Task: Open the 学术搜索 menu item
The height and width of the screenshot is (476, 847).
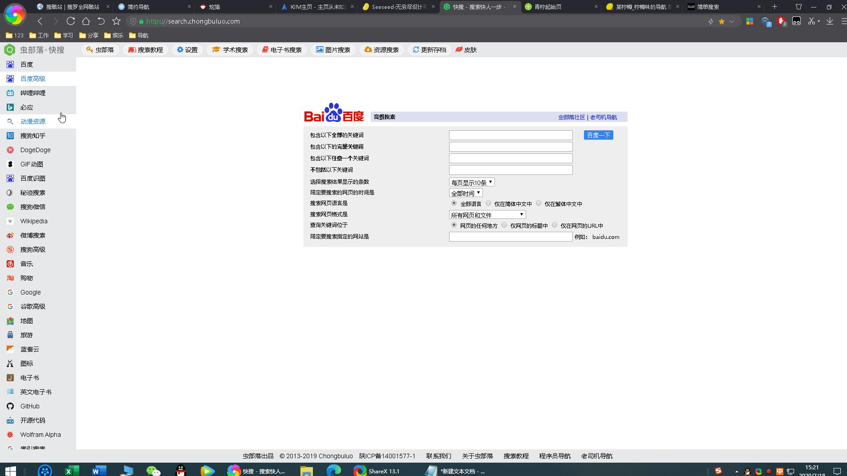Action: pyautogui.click(x=230, y=50)
